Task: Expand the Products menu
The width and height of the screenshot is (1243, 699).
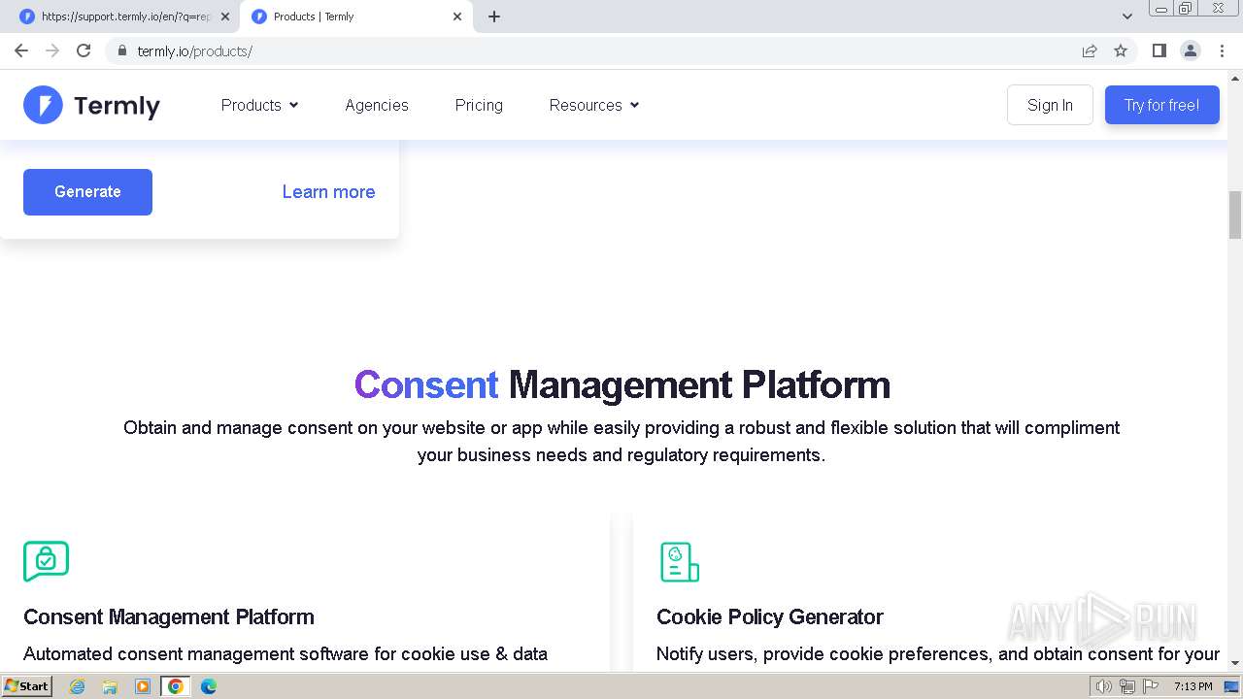Action: 259,105
